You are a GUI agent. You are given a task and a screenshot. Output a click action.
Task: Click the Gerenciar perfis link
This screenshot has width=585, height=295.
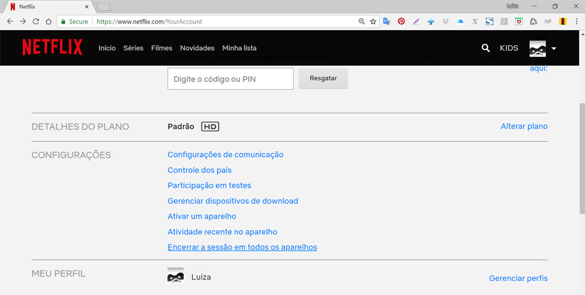point(518,278)
